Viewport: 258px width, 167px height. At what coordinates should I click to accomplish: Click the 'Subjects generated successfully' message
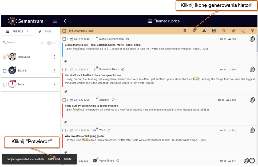[x=25, y=159]
